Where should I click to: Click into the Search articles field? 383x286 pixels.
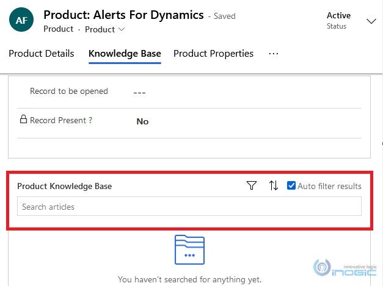[x=189, y=207]
